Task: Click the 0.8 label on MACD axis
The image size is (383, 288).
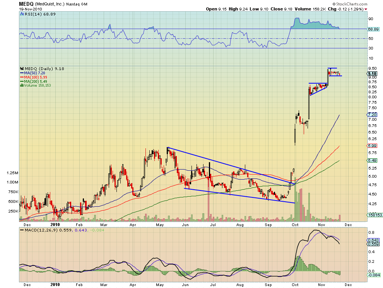Action: [371, 233]
